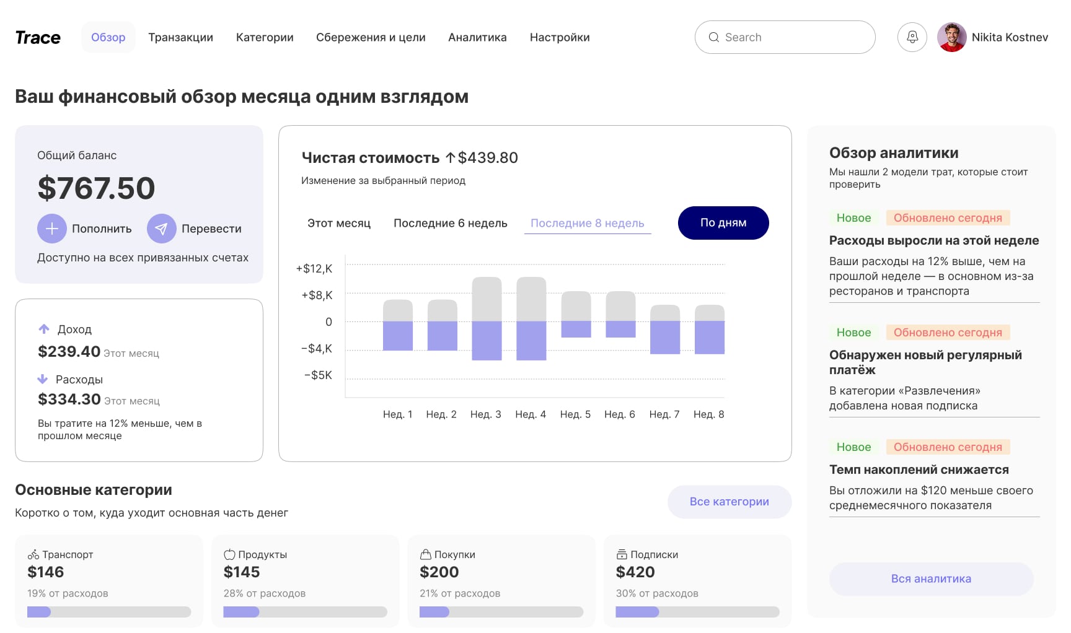Viewport: 1071px width, 633px height.
Task: Open insight Темп накоплений снижается
Action: pos(919,469)
